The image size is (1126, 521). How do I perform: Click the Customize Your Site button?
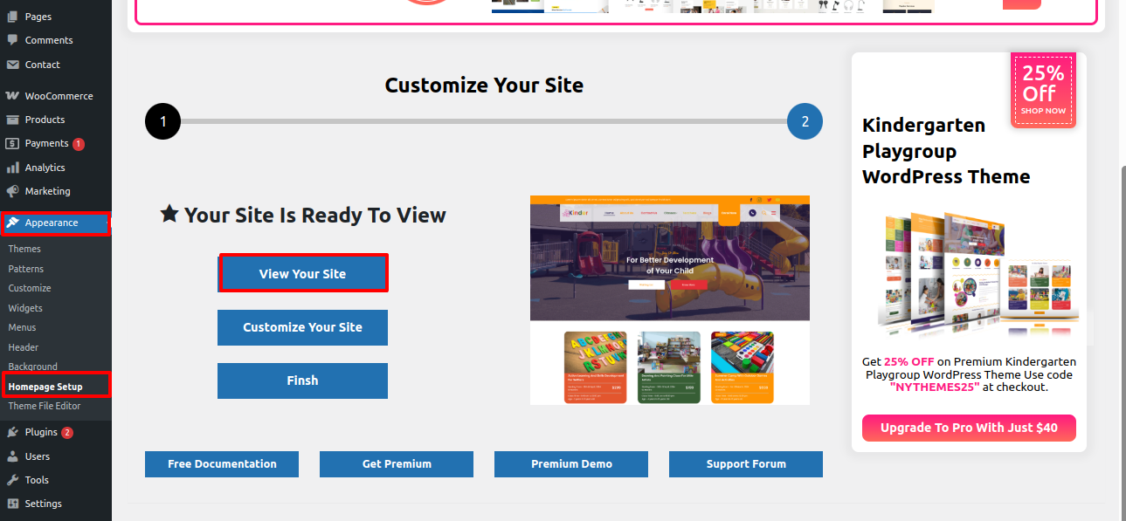coord(302,327)
